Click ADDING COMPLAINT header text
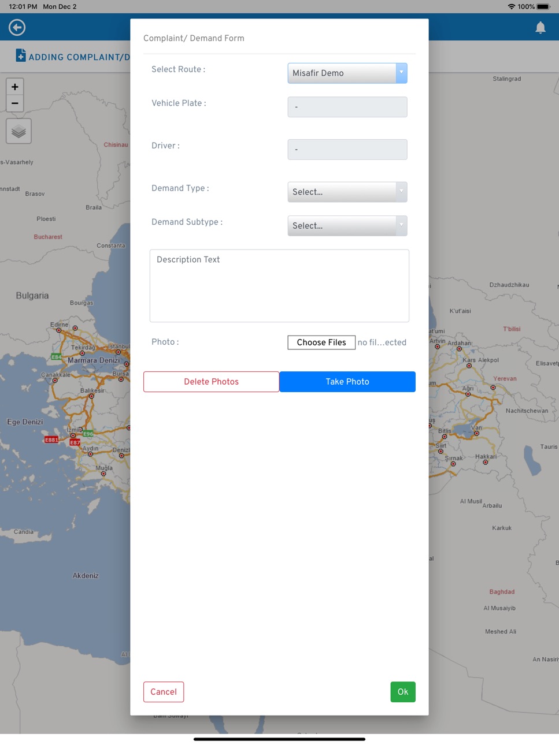The image size is (559, 745). pos(79,57)
